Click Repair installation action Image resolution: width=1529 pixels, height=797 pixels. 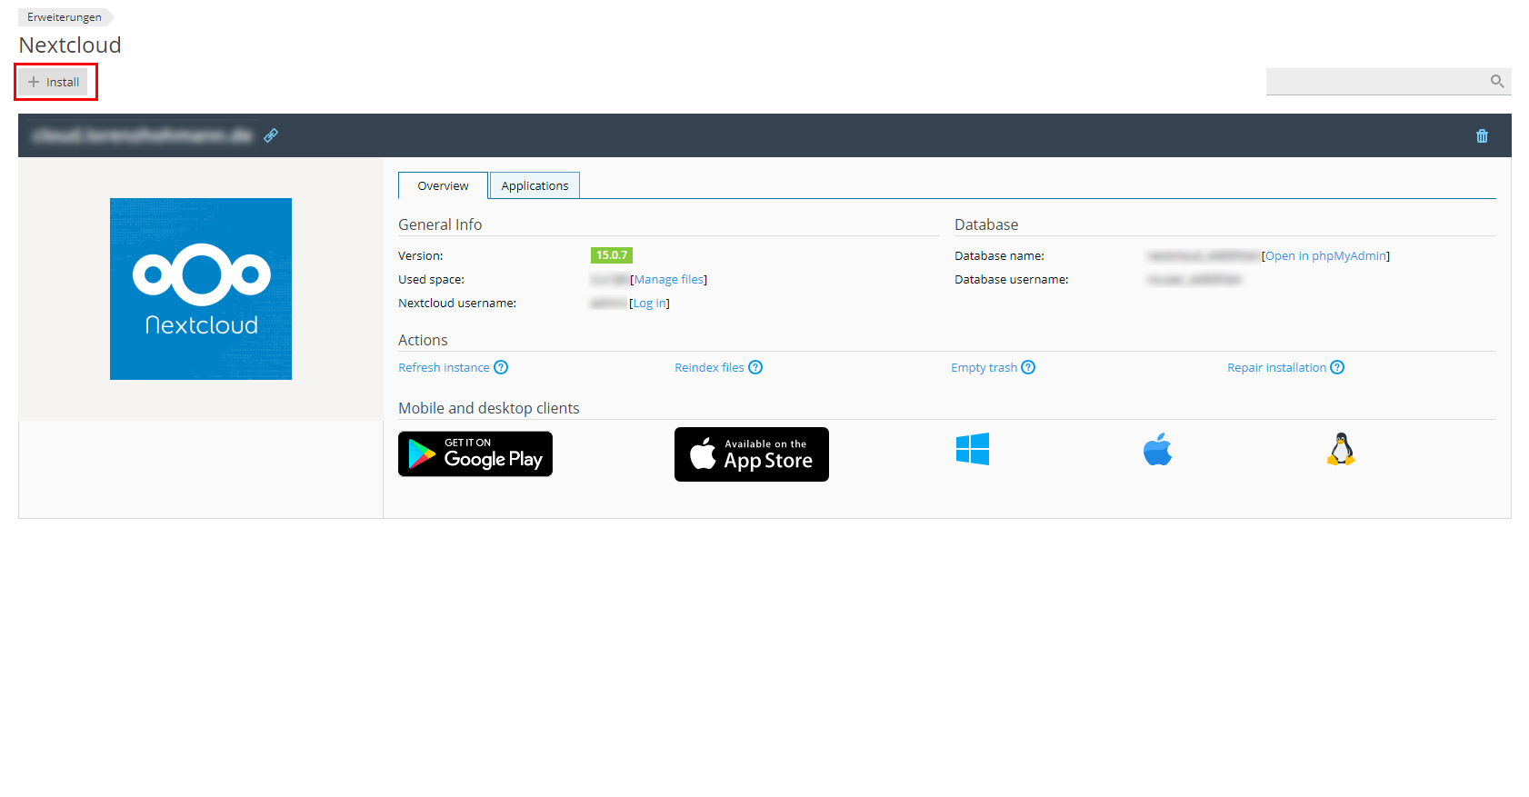[x=1276, y=368]
